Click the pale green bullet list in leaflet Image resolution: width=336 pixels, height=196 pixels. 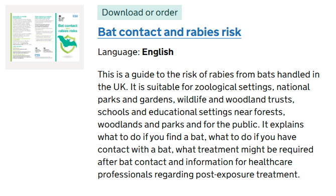(45, 36)
